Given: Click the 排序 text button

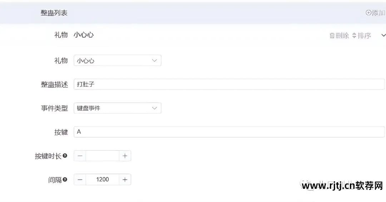Looking at the screenshot, I should coord(364,36).
